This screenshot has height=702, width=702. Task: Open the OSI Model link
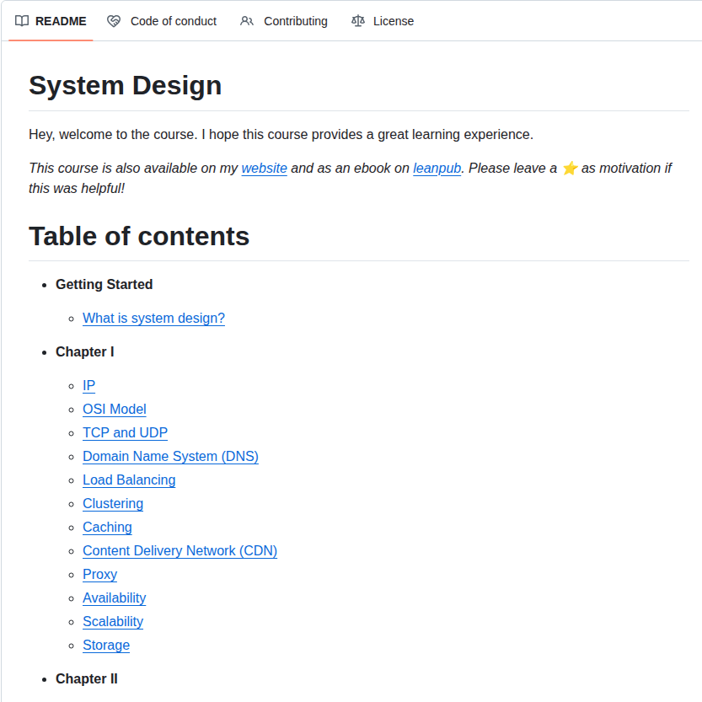[114, 409]
